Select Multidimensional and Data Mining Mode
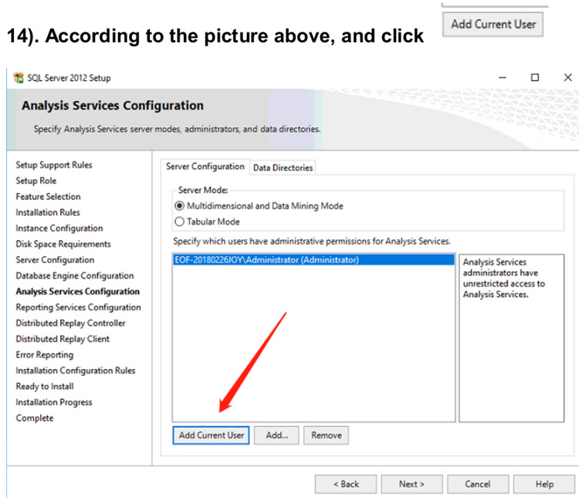 [180, 206]
